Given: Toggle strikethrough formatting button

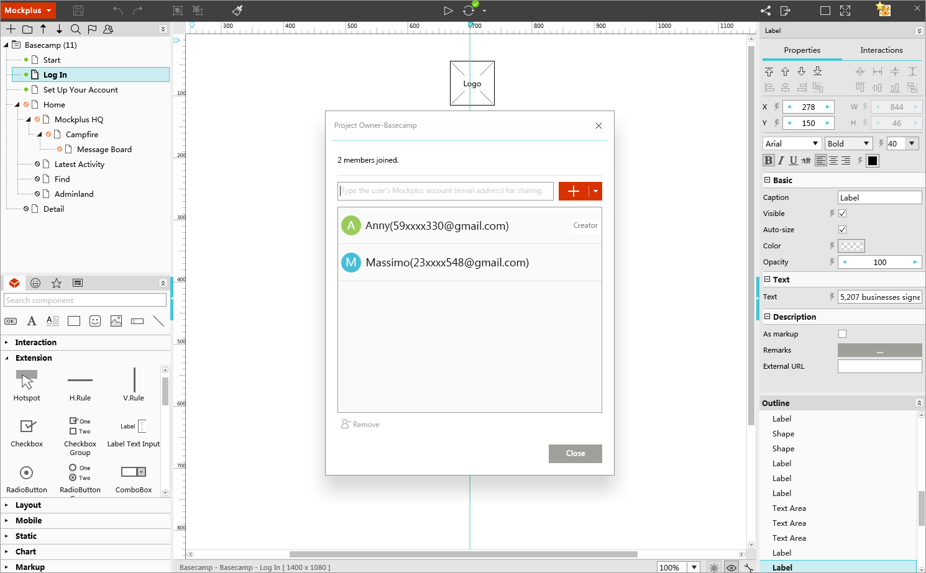Looking at the screenshot, I should (806, 161).
